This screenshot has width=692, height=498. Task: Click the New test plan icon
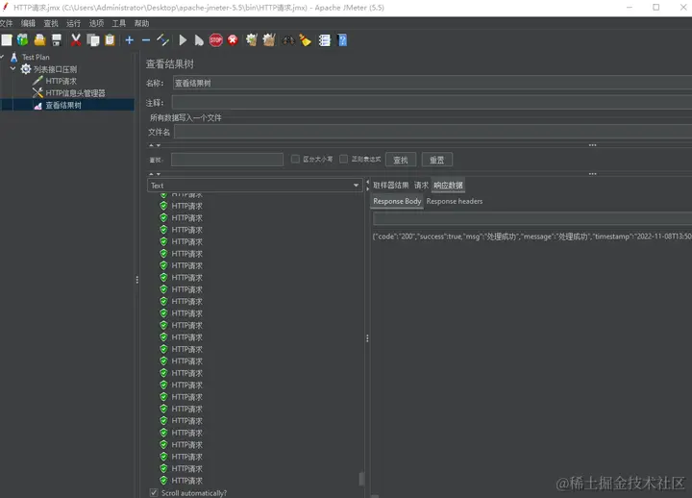point(7,40)
